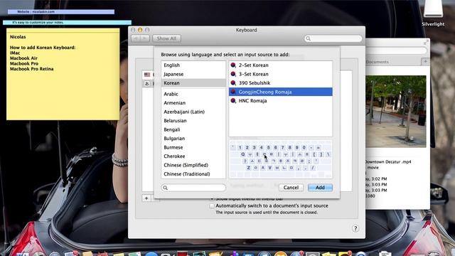Image resolution: width=455 pixels, height=256 pixels.
Task: Enable automatically switch to document's input source
Action: (212, 206)
